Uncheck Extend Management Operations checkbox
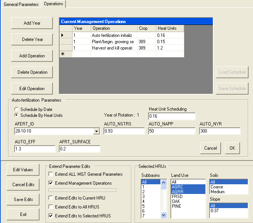This screenshot has height=223, width=253. [51, 183]
